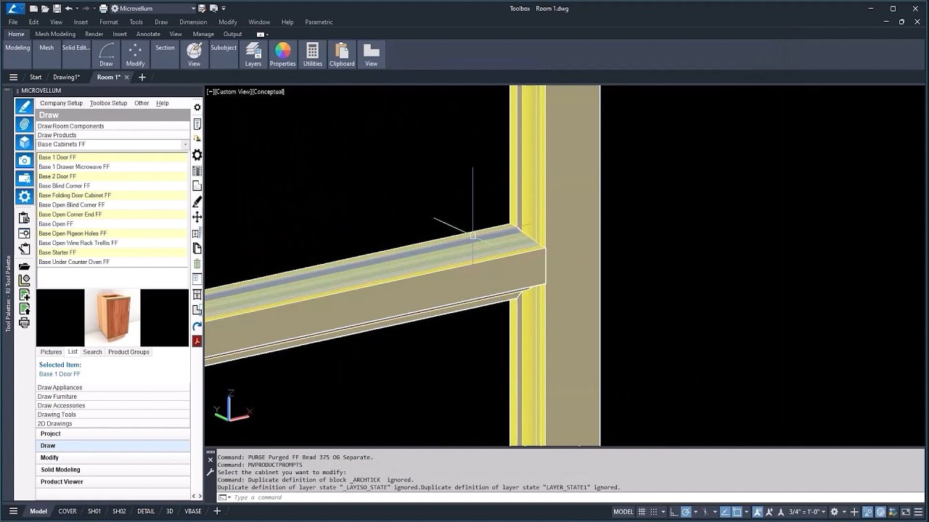Select the four-arrow move icon
The height and width of the screenshot is (522, 929).
pyautogui.click(x=197, y=217)
